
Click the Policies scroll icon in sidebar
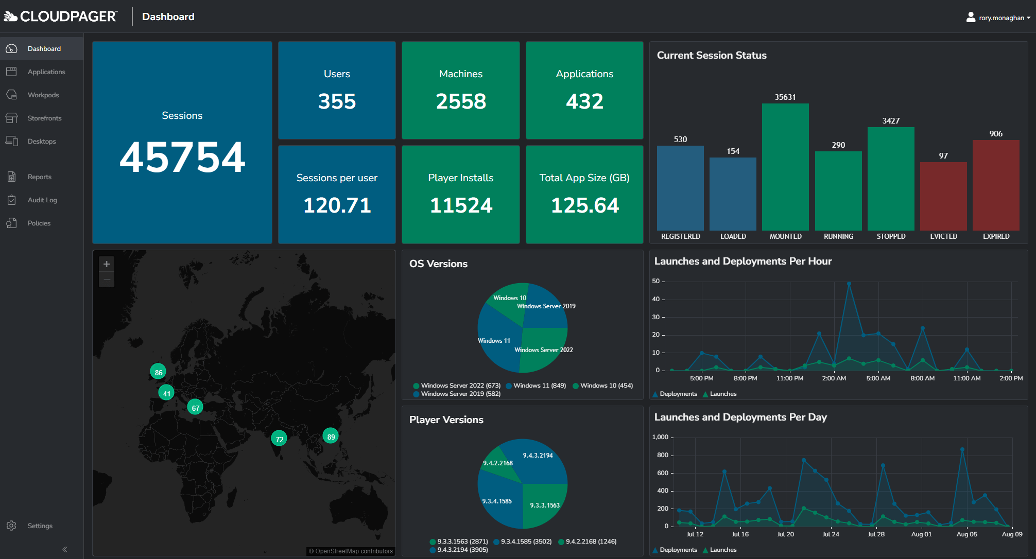tap(11, 223)
